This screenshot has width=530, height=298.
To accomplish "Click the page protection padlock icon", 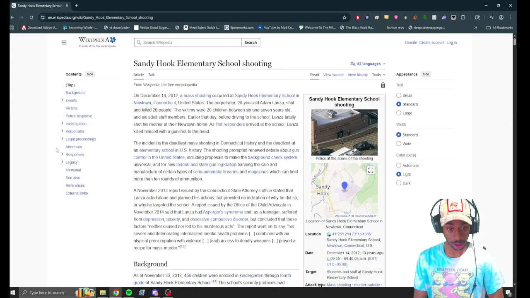I will point(383,85).
